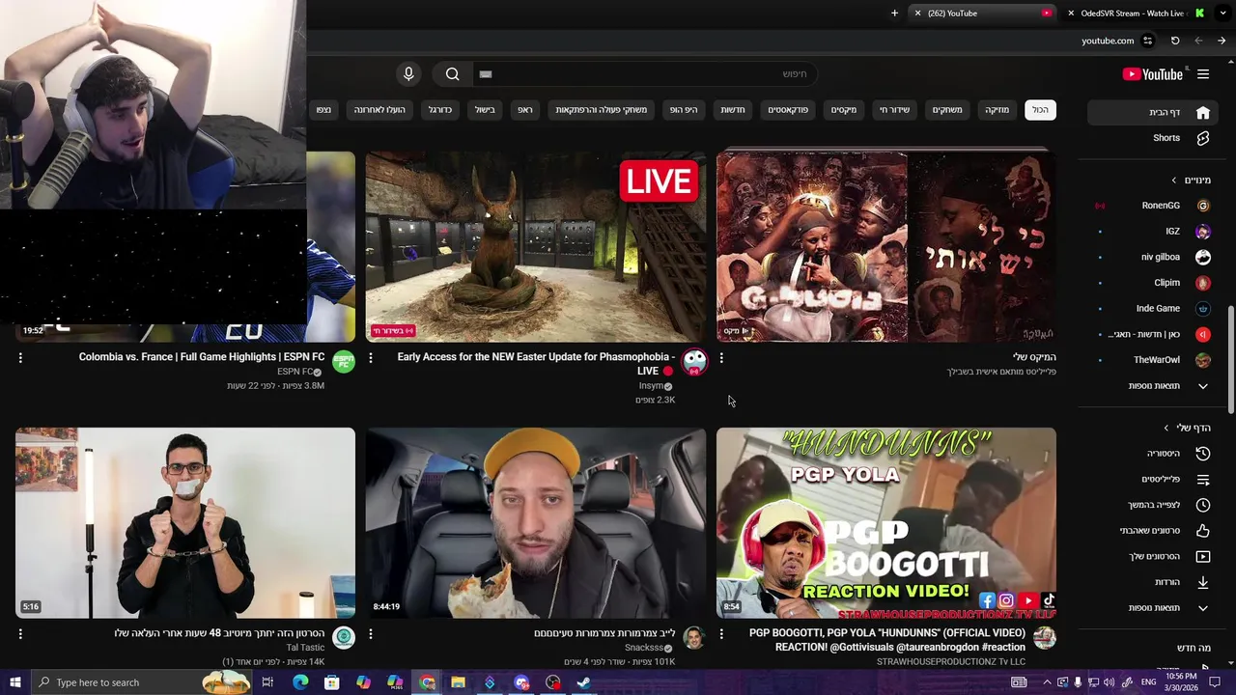Switch to the (262) YouTube browser tab
The image size is (1236, 695).
pos(985,14)
